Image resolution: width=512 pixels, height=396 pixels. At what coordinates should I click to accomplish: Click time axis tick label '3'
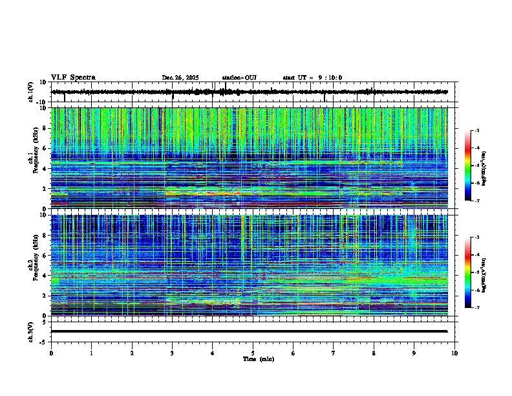(x=172, y=353)
